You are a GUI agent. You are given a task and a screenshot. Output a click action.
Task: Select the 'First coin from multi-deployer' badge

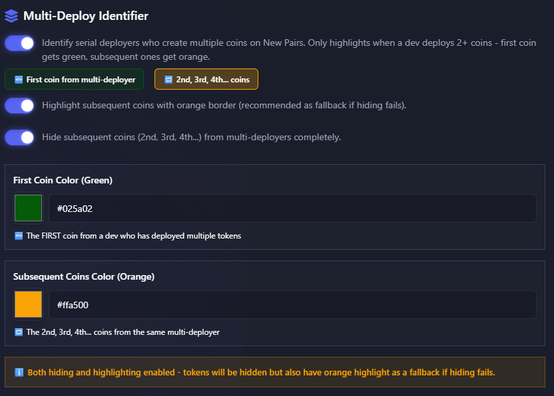tap(74, 78)
